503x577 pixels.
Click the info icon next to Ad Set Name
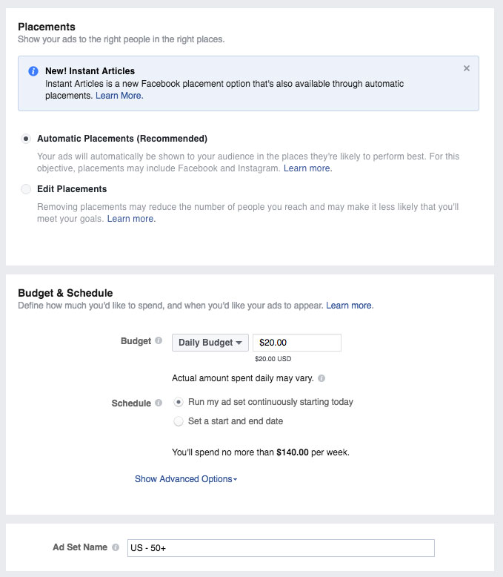click(116, 548)
